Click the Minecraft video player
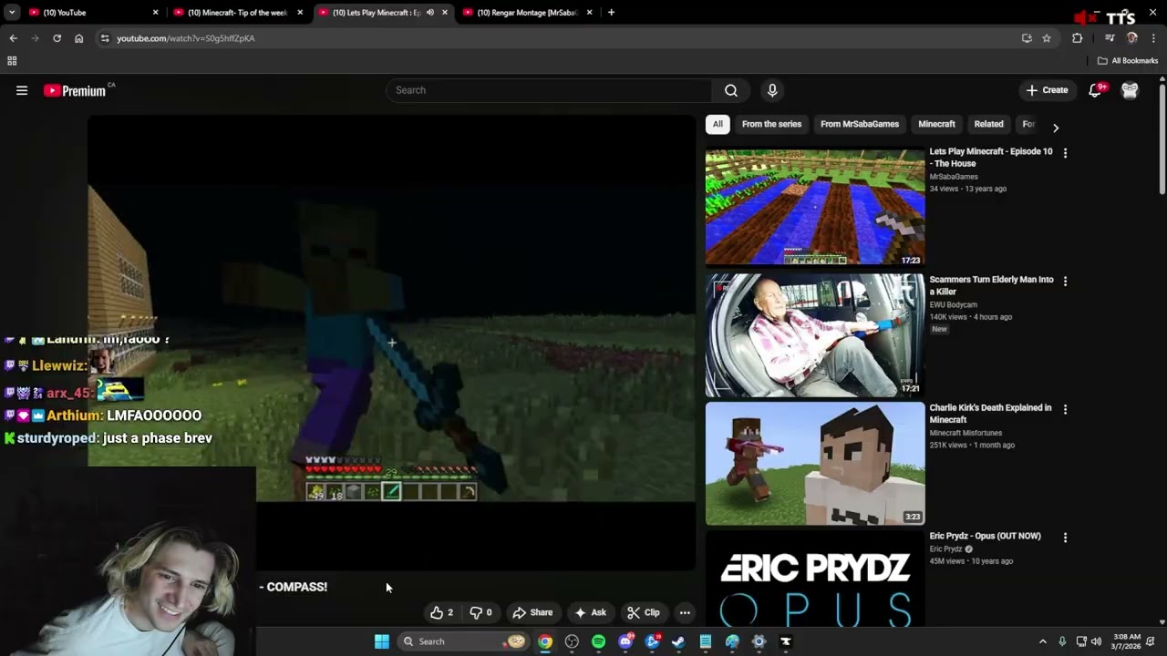The width and height of the screenshot is (1167, 656). coord(391,343)
